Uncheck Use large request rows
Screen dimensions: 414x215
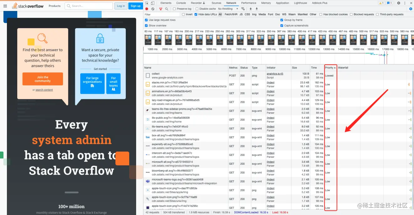coord(146,20)
